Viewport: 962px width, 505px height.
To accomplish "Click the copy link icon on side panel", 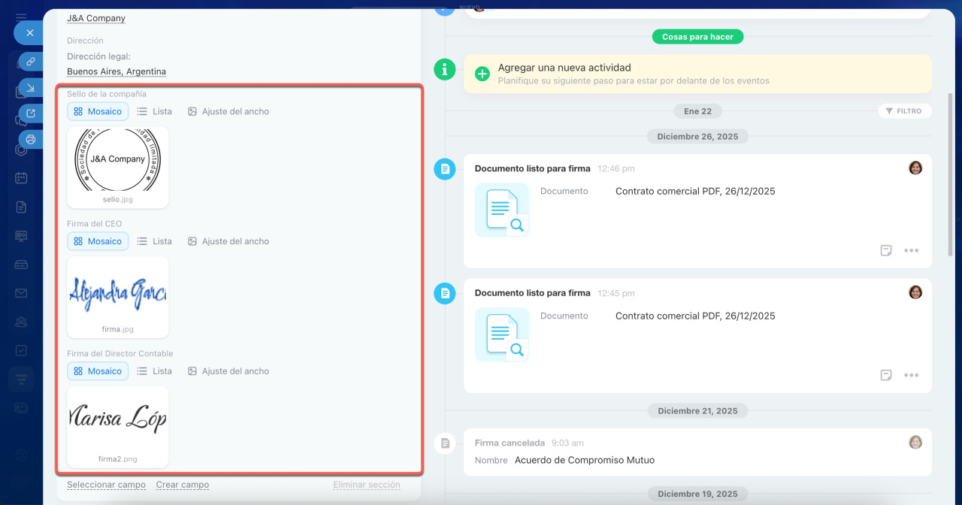I will (31, 62).
